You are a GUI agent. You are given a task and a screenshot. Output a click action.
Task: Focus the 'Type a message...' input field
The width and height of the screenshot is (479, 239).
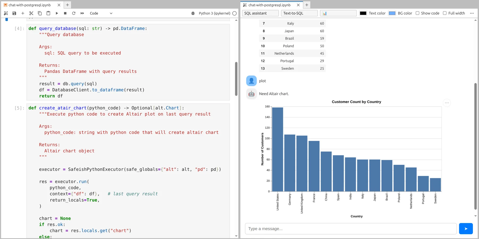click(x=351, y=229)
